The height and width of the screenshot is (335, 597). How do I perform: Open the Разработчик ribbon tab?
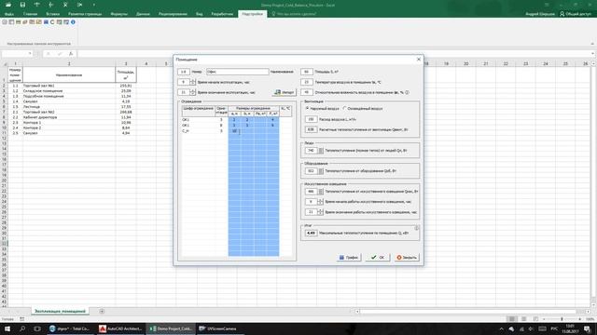(x=222, y=14)
